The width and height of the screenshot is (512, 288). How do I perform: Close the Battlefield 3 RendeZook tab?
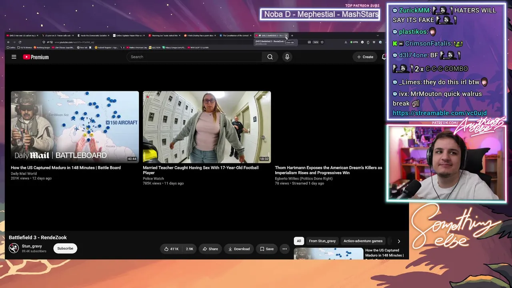[x=286, y=36]
